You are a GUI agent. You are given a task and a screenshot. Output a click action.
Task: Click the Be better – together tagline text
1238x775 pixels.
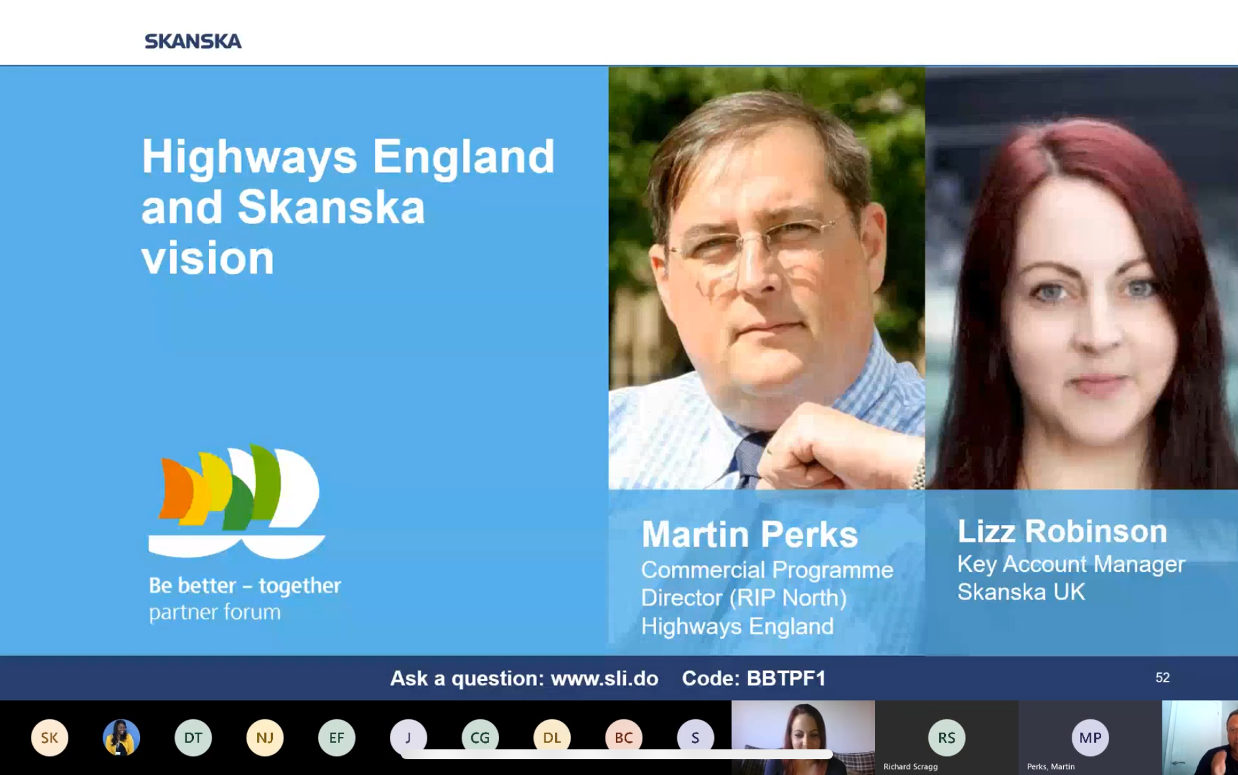(245, 585)
